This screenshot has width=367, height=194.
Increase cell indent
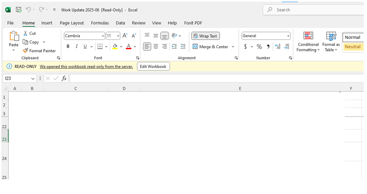point(183,47)
